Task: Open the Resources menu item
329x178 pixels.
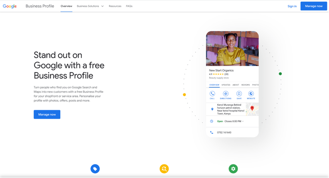Action: [x=115, y=6]
